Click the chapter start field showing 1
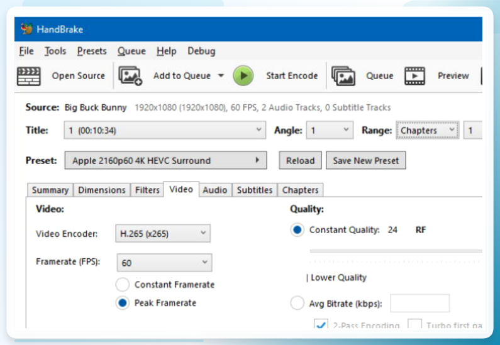Screen dimensions: 500x345 (473, 130)
